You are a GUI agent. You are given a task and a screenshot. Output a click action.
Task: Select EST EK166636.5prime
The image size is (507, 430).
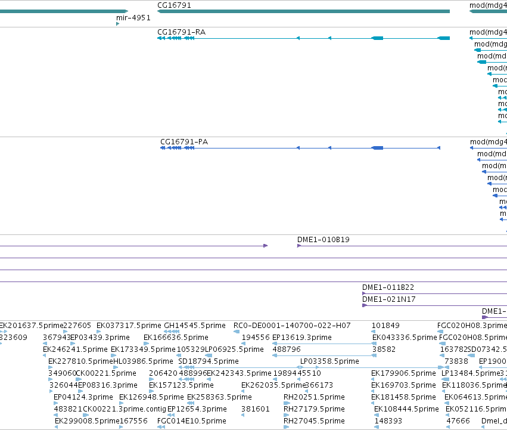click(176, 338)
